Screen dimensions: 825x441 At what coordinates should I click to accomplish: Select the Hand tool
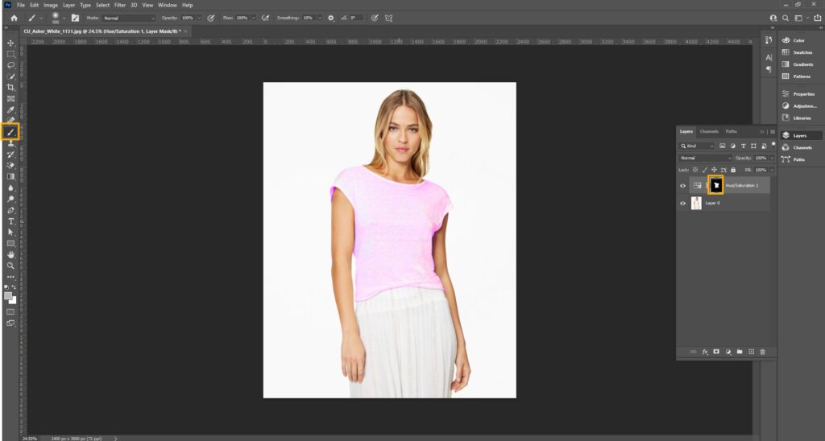[10, 254]
